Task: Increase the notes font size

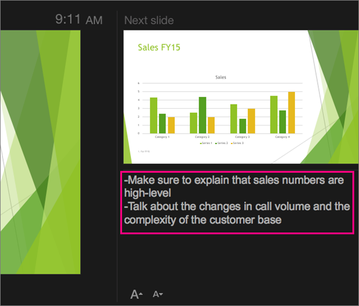Action: pyautogui.click(x=136, y=294)
